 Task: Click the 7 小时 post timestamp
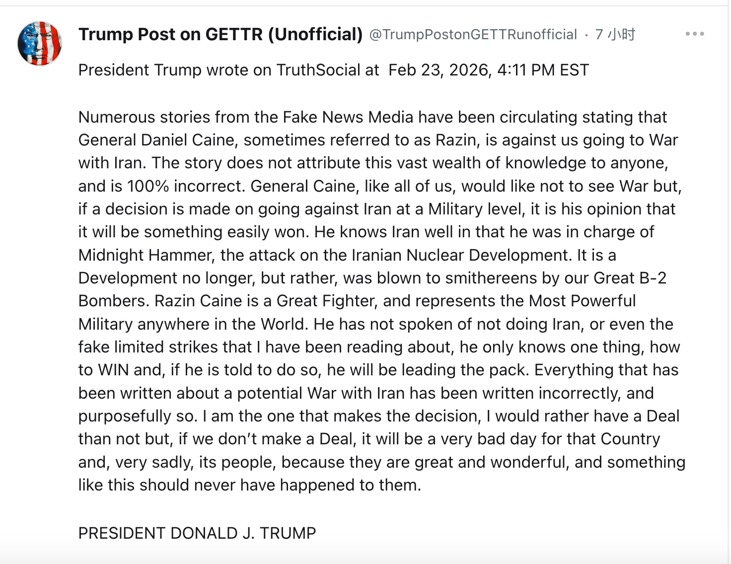click(615, 34)
